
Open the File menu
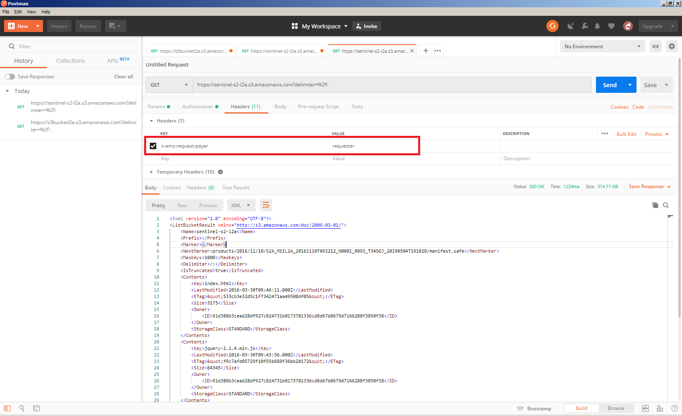click(6, 12)
